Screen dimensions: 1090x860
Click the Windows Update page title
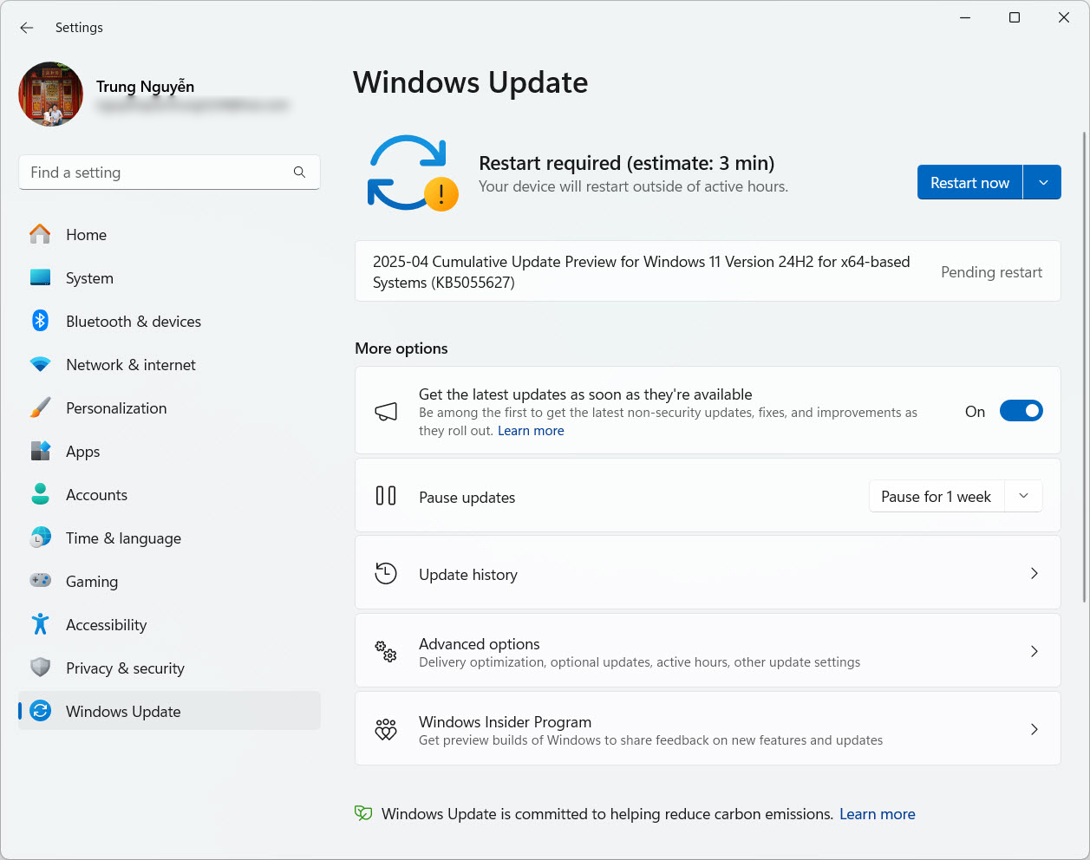470,82
